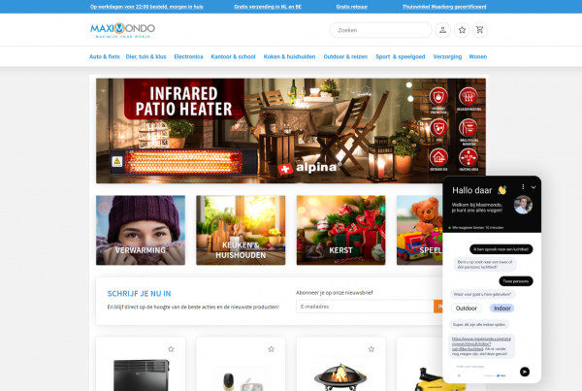Screen dimensions: 582x391
Task: Choose the Indoor chat option
Action: 501,309
